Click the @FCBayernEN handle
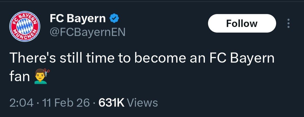The width and height of the screenshot is (304, 117). tap(88, 32)
